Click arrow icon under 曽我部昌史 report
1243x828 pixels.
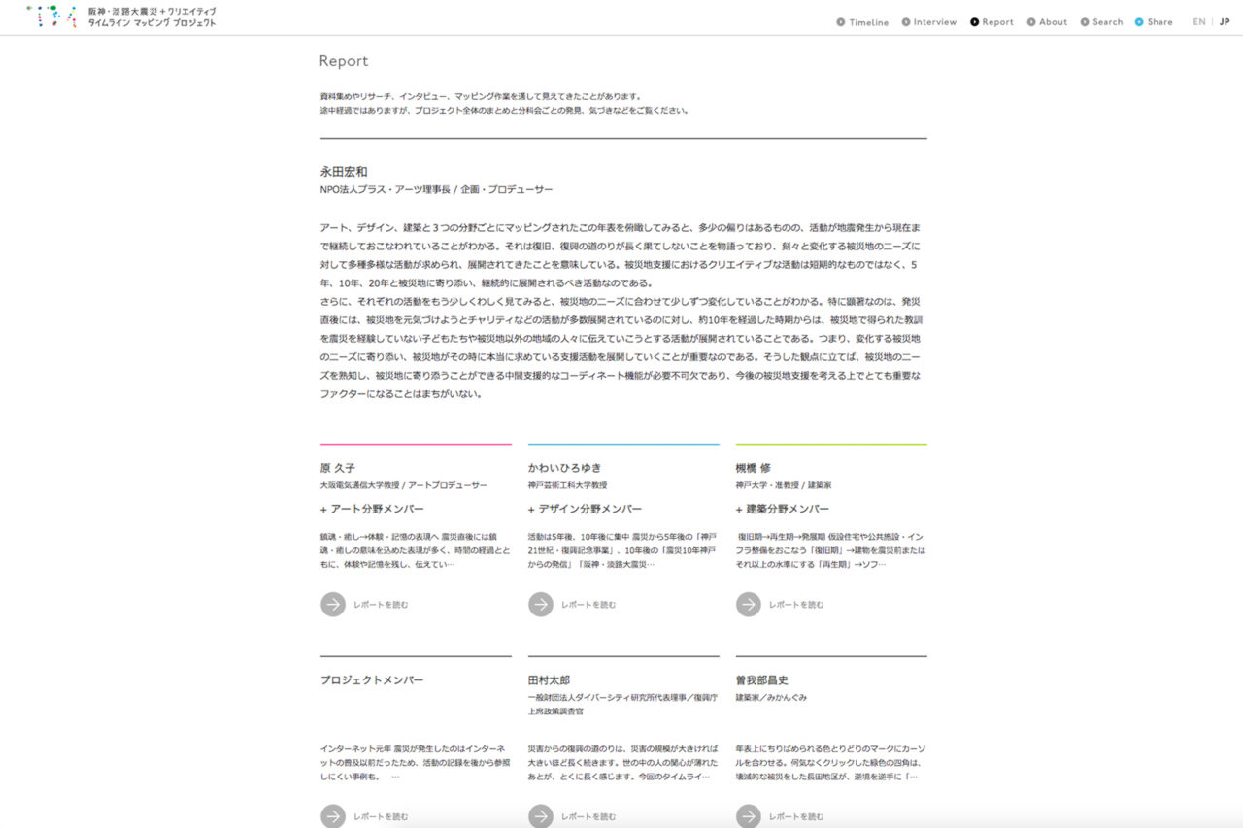click(x=749, y=816)
